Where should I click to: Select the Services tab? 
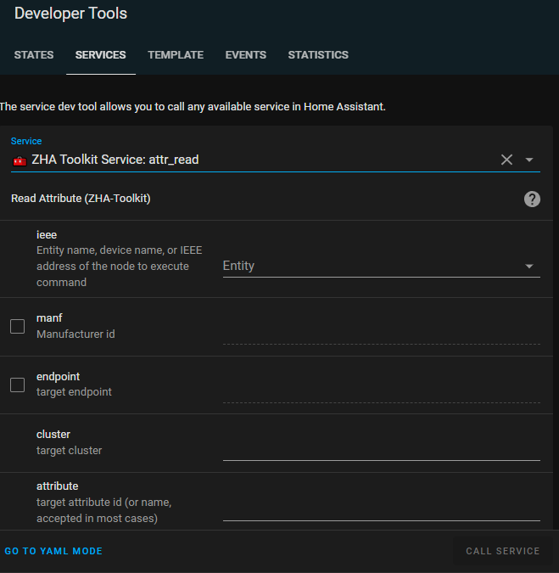coord(100,55)
